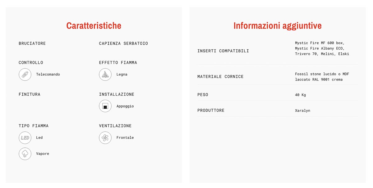This screenshot has height=188, width=373.
Task: Click the MATERIALE CORNICE row label
Action: 220,77
